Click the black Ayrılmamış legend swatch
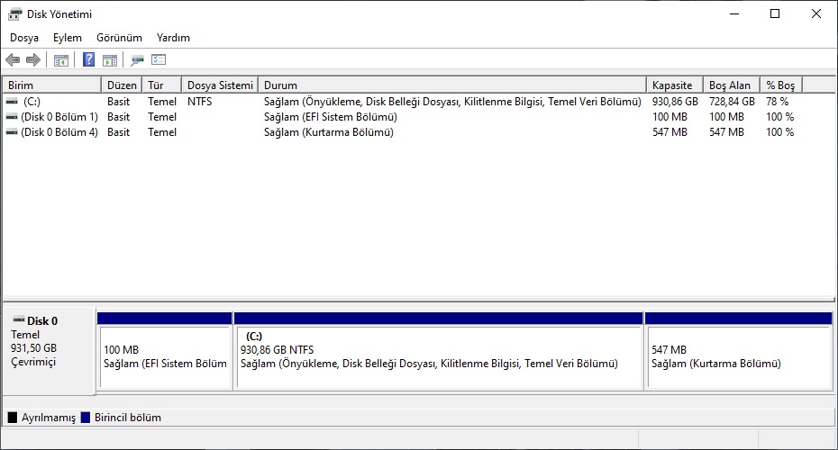Image resolution: width=838 pixels, height=450 pixels. [x=13, y=418]
